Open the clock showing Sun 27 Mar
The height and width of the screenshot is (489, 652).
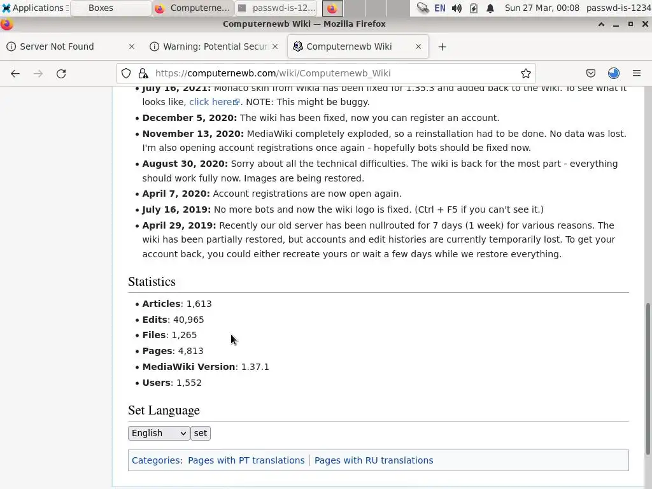[x=542, y=8]
